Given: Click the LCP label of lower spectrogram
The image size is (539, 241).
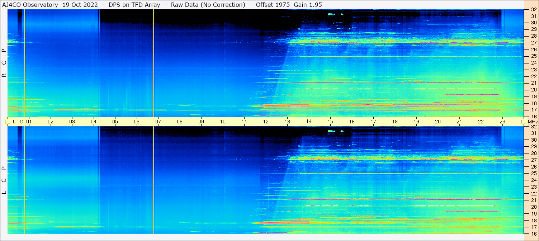Looking at the screenshot, I should point(4,180).
